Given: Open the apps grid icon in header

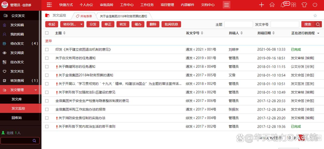Looking at the screenshot, I should coord(294,5).
